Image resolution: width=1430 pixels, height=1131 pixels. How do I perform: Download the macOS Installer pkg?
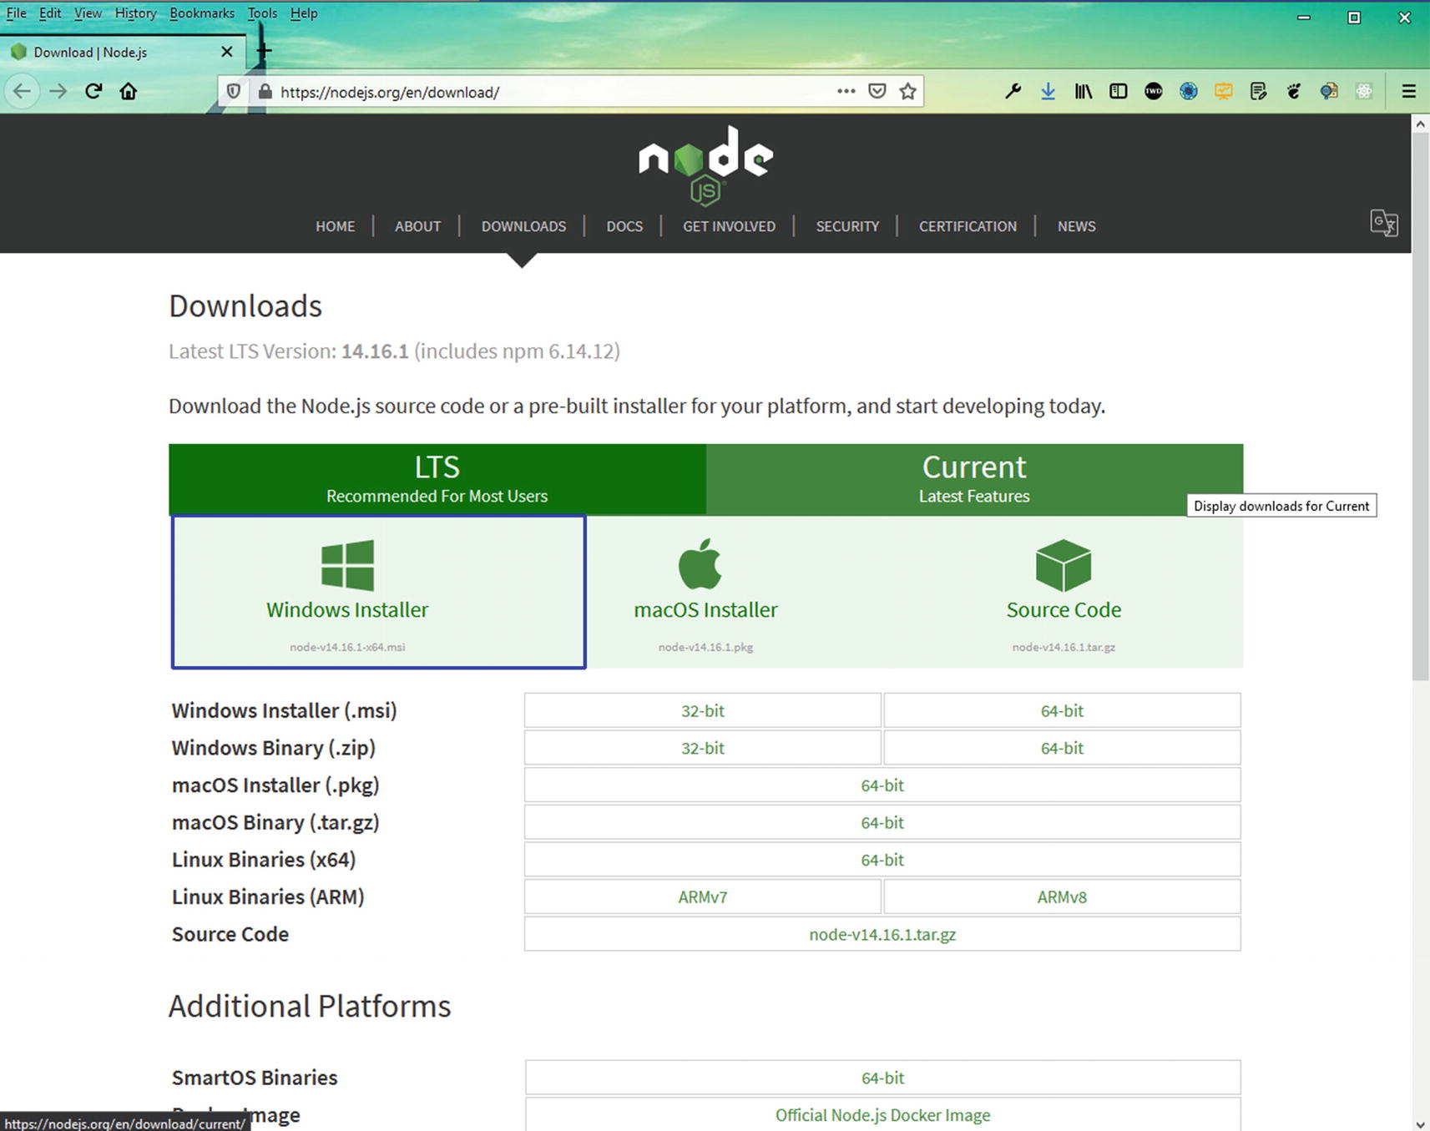click(x=705, y=592)
